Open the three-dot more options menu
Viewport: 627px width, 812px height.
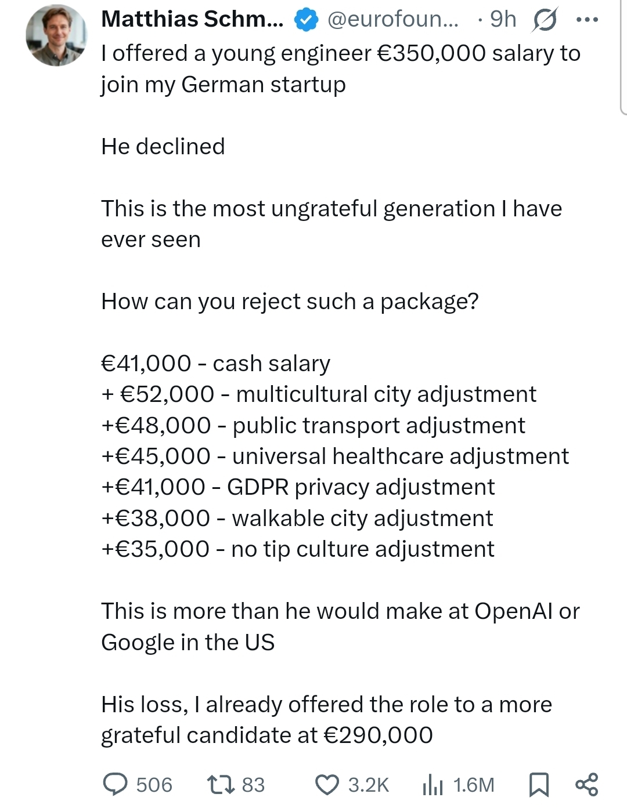pos(587,20)
